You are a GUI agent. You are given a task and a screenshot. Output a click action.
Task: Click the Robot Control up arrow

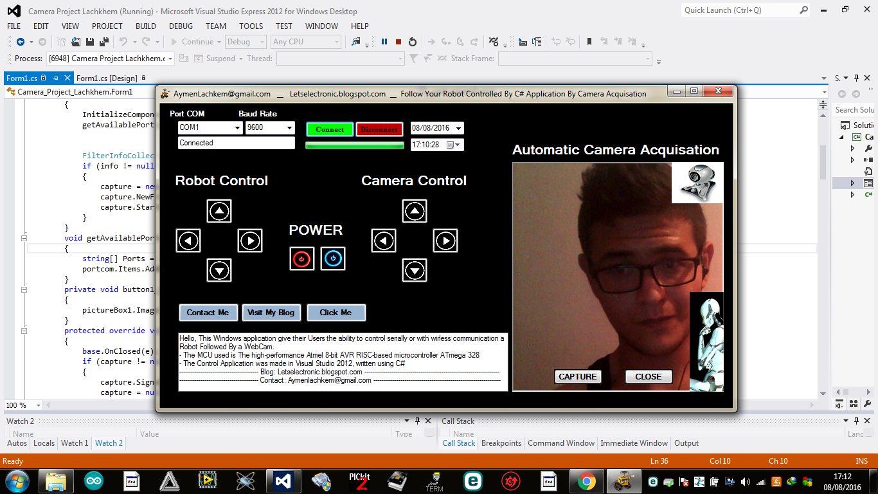coord(219,210)
